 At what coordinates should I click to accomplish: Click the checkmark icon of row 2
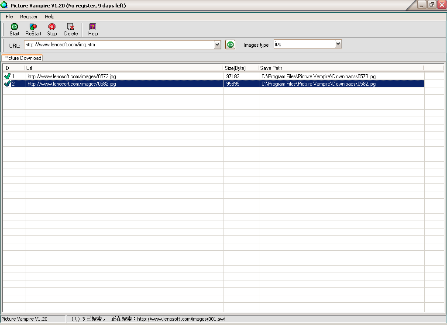tap(7, 83)
